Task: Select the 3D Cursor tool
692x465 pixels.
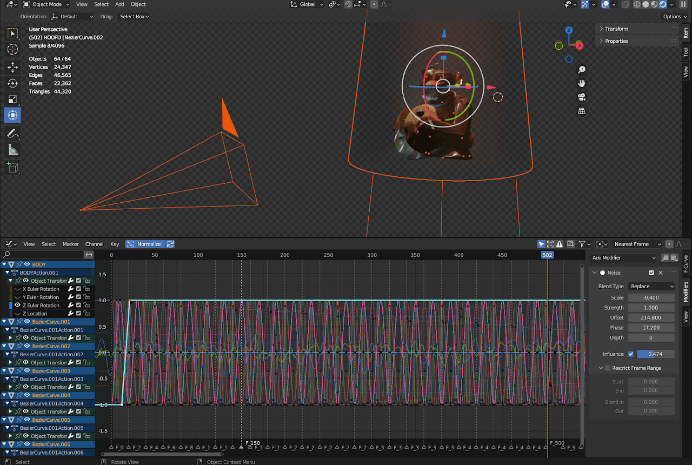Action: 12,50
